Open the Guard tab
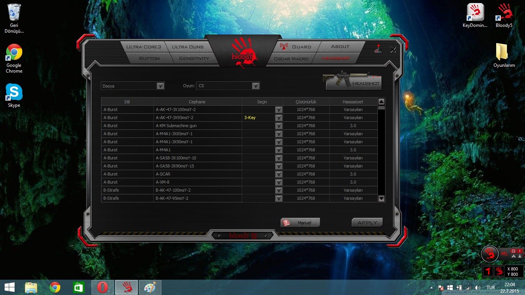The image size is (525, 295). click(x=297, y=47)
